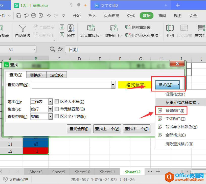Viewport: 206px width, 184px height.
Task: Switch to document tab 文字文稿2
Action: tap(109, 5)
